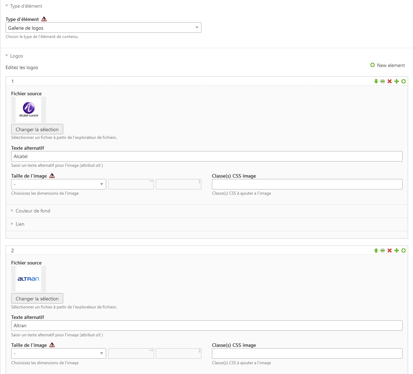
Task: Click the striped bars icon of logo 1
Action: click(383, 81)
